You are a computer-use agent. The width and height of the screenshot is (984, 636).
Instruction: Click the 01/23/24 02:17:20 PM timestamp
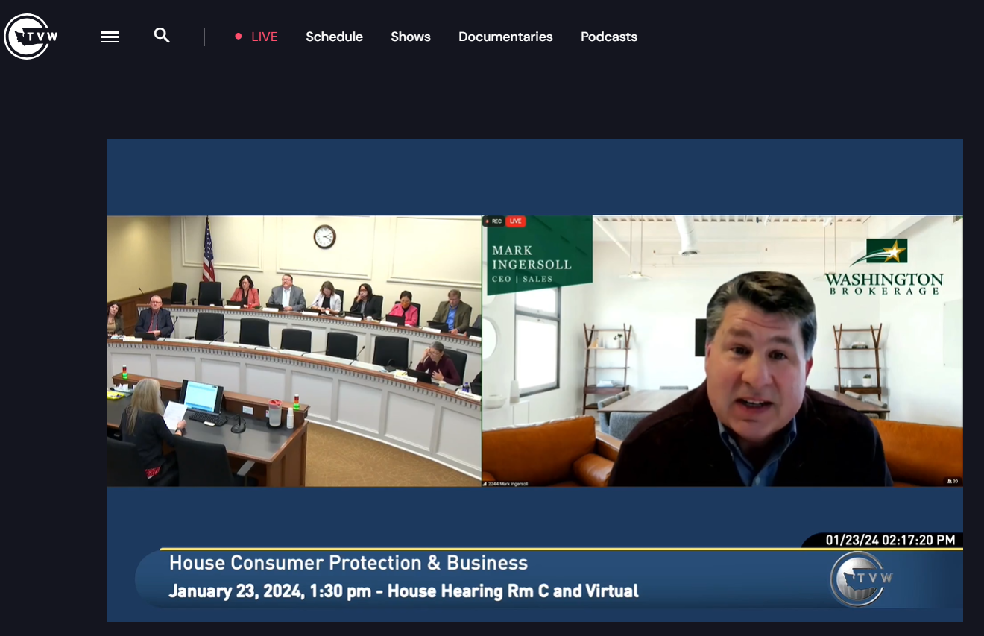tap(890, 540)
